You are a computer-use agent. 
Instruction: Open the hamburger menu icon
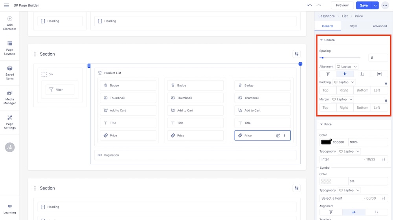pyautogui.click(x=6, y=5)
